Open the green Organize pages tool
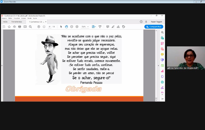 [x=162, y=66]
